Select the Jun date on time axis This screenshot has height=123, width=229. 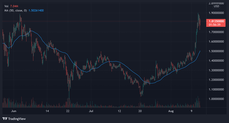tap(14, 111)
